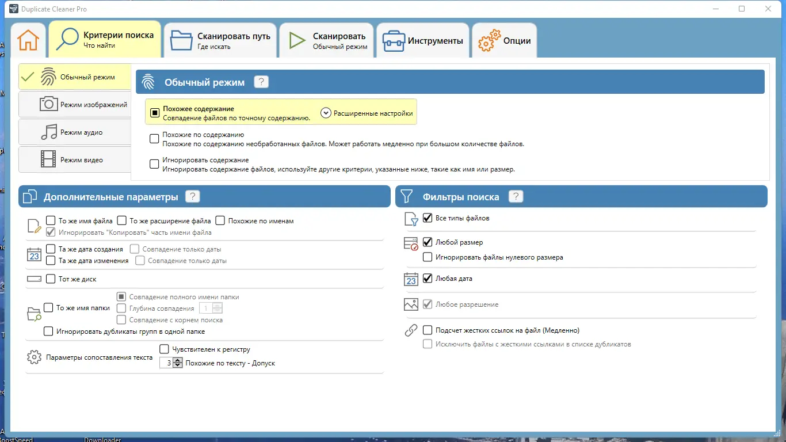Click the gear icon beside Параметры сопоставления текста
This screenshot has width=786, height=442.
click(x=34, y=357)
